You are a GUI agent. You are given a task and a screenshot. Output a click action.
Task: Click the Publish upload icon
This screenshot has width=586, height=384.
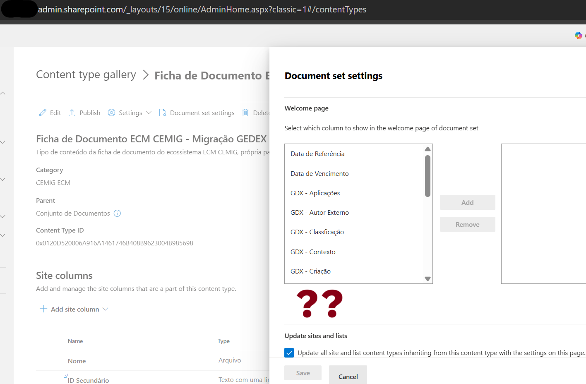coord(72,113)
